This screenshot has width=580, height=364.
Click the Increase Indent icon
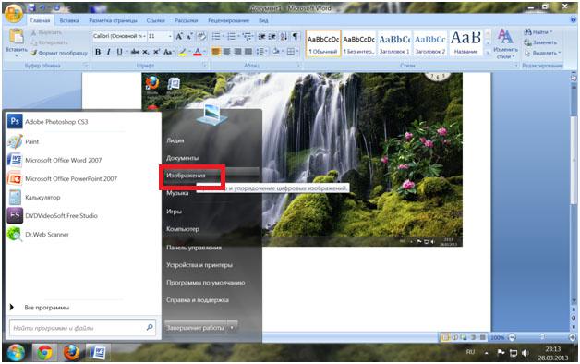click(272, 36)
